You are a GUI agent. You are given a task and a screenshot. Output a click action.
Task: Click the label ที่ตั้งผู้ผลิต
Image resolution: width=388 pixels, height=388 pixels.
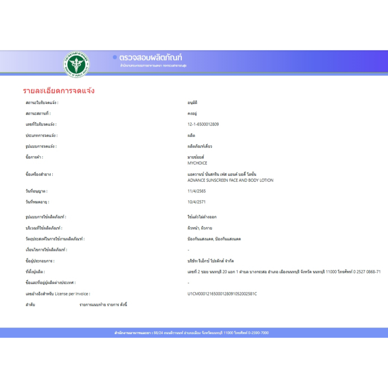(x=35, y=272)
